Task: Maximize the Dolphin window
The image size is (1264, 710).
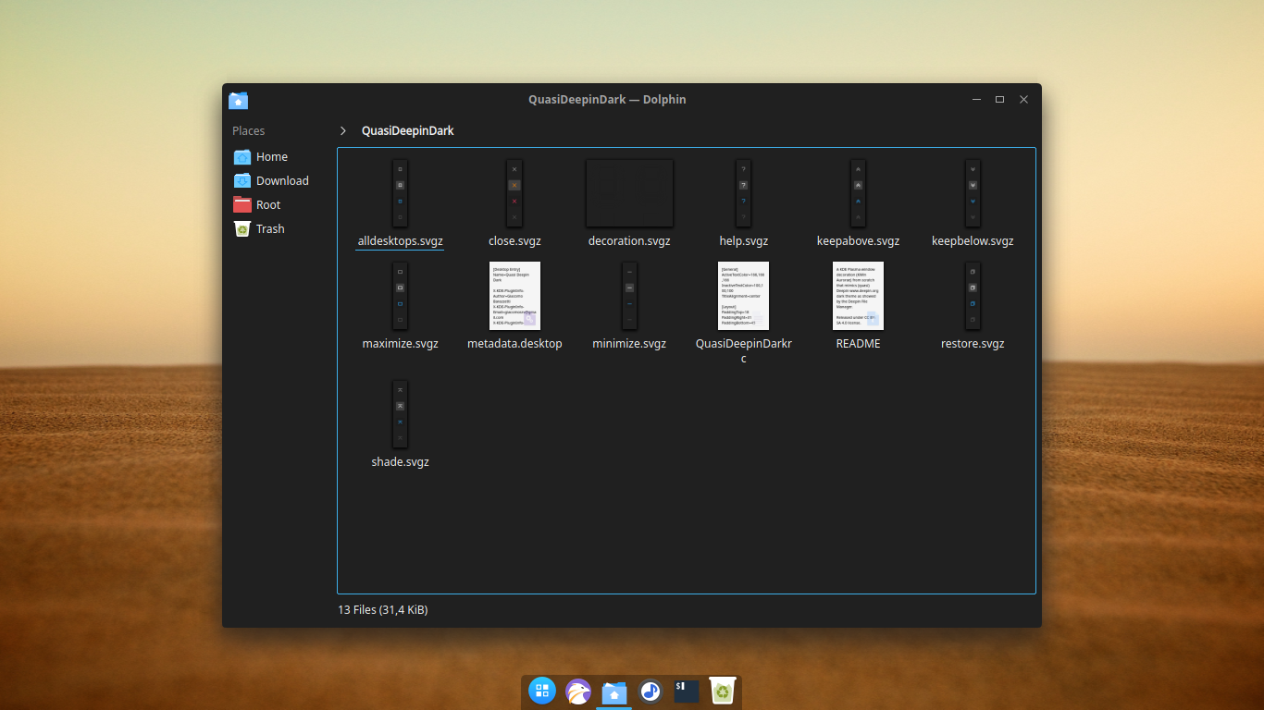Action: tap(999, 100)
